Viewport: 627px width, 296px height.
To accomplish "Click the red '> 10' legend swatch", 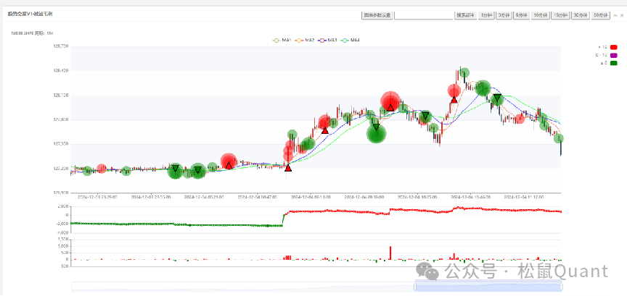I will 613,47.
